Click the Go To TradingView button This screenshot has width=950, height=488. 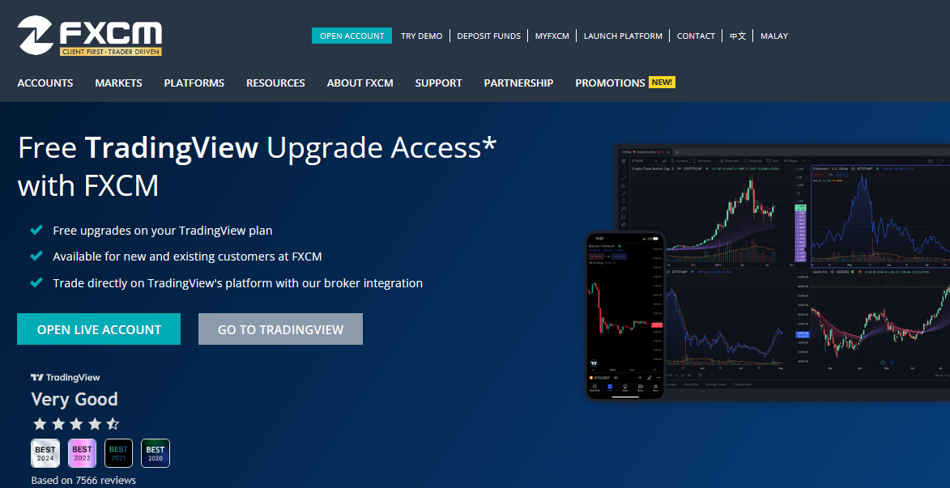pos(280,329)
